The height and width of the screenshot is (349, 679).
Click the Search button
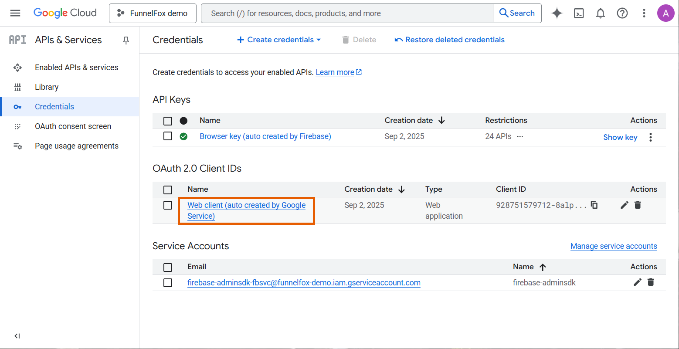(517, 13)
